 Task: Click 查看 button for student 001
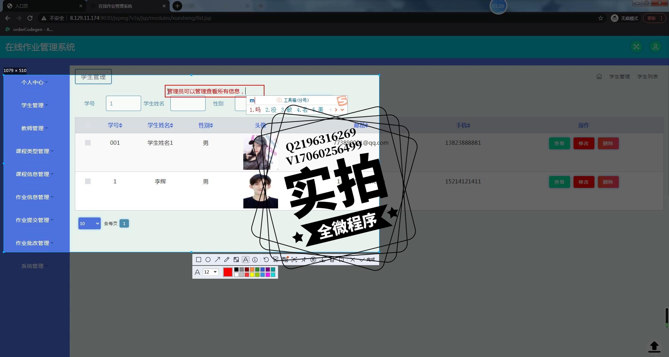pos(559,143)
